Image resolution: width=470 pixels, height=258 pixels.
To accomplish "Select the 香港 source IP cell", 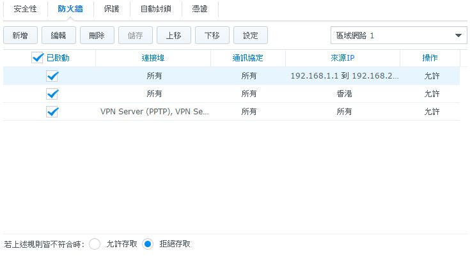I will click(344, 94).
